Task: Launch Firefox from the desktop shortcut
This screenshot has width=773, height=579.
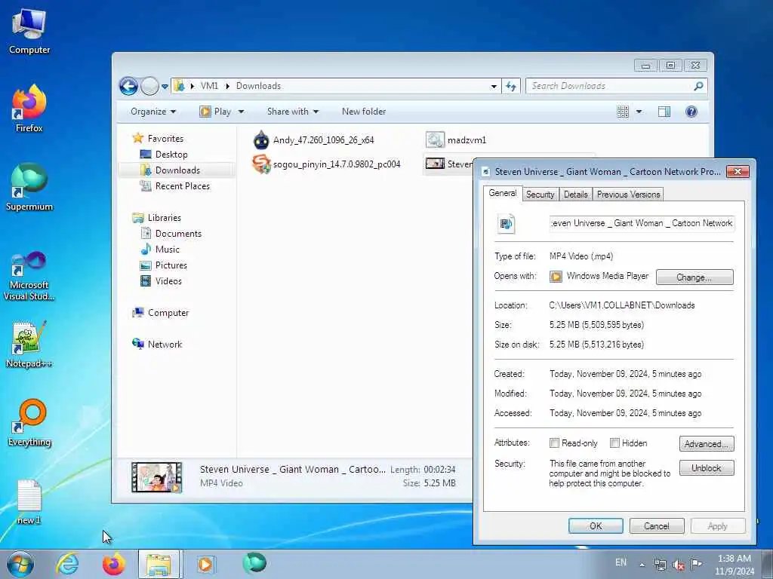Action: point(29,109)
